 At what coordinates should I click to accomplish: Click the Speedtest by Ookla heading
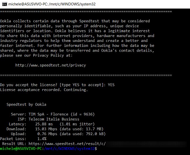[26, 105]
